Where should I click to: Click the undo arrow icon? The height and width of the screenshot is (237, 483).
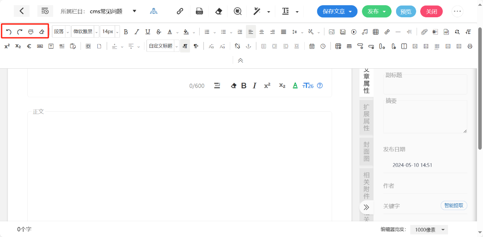9,32
